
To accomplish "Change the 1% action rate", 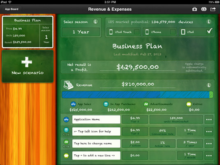I will 162,144.
